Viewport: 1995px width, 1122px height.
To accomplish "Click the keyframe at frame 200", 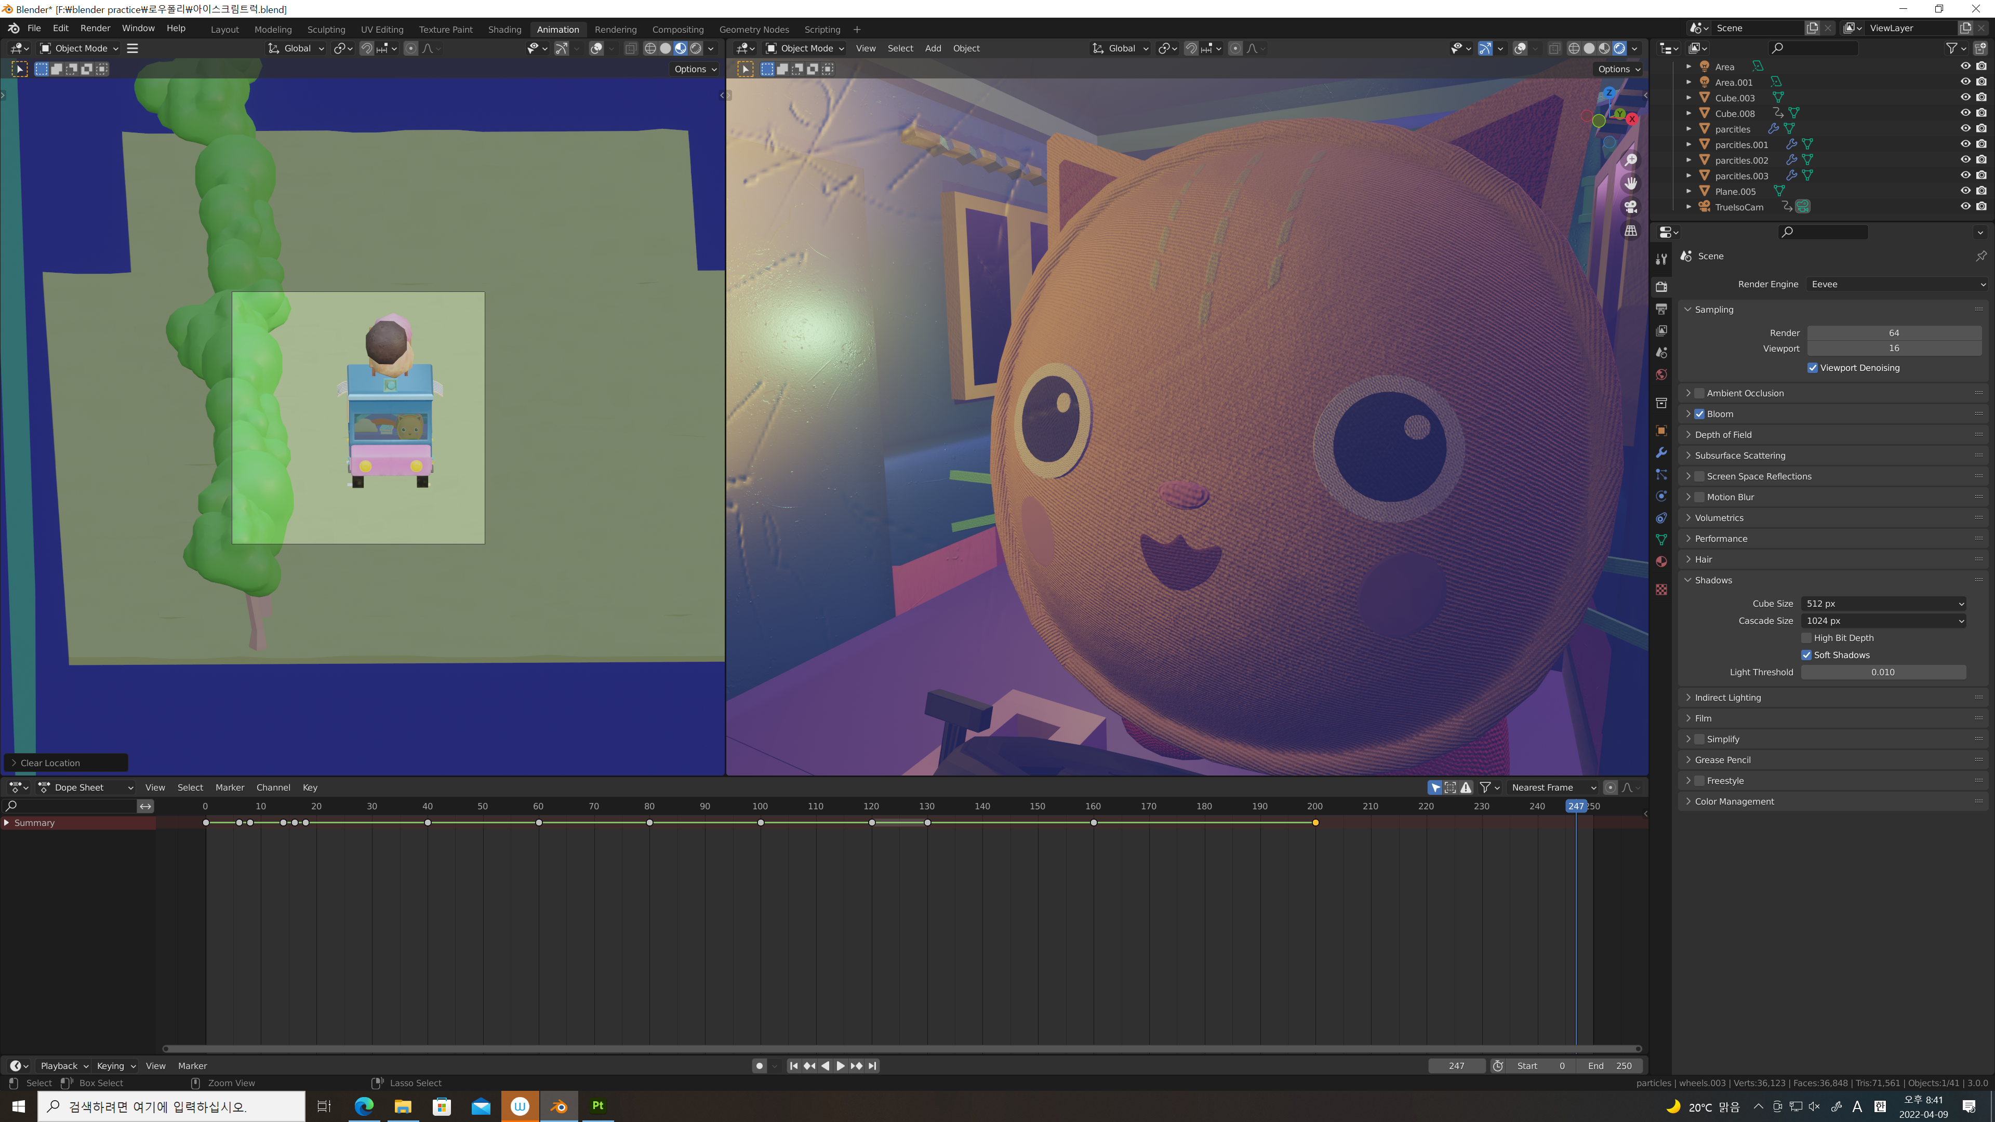I will (1315, 822).
